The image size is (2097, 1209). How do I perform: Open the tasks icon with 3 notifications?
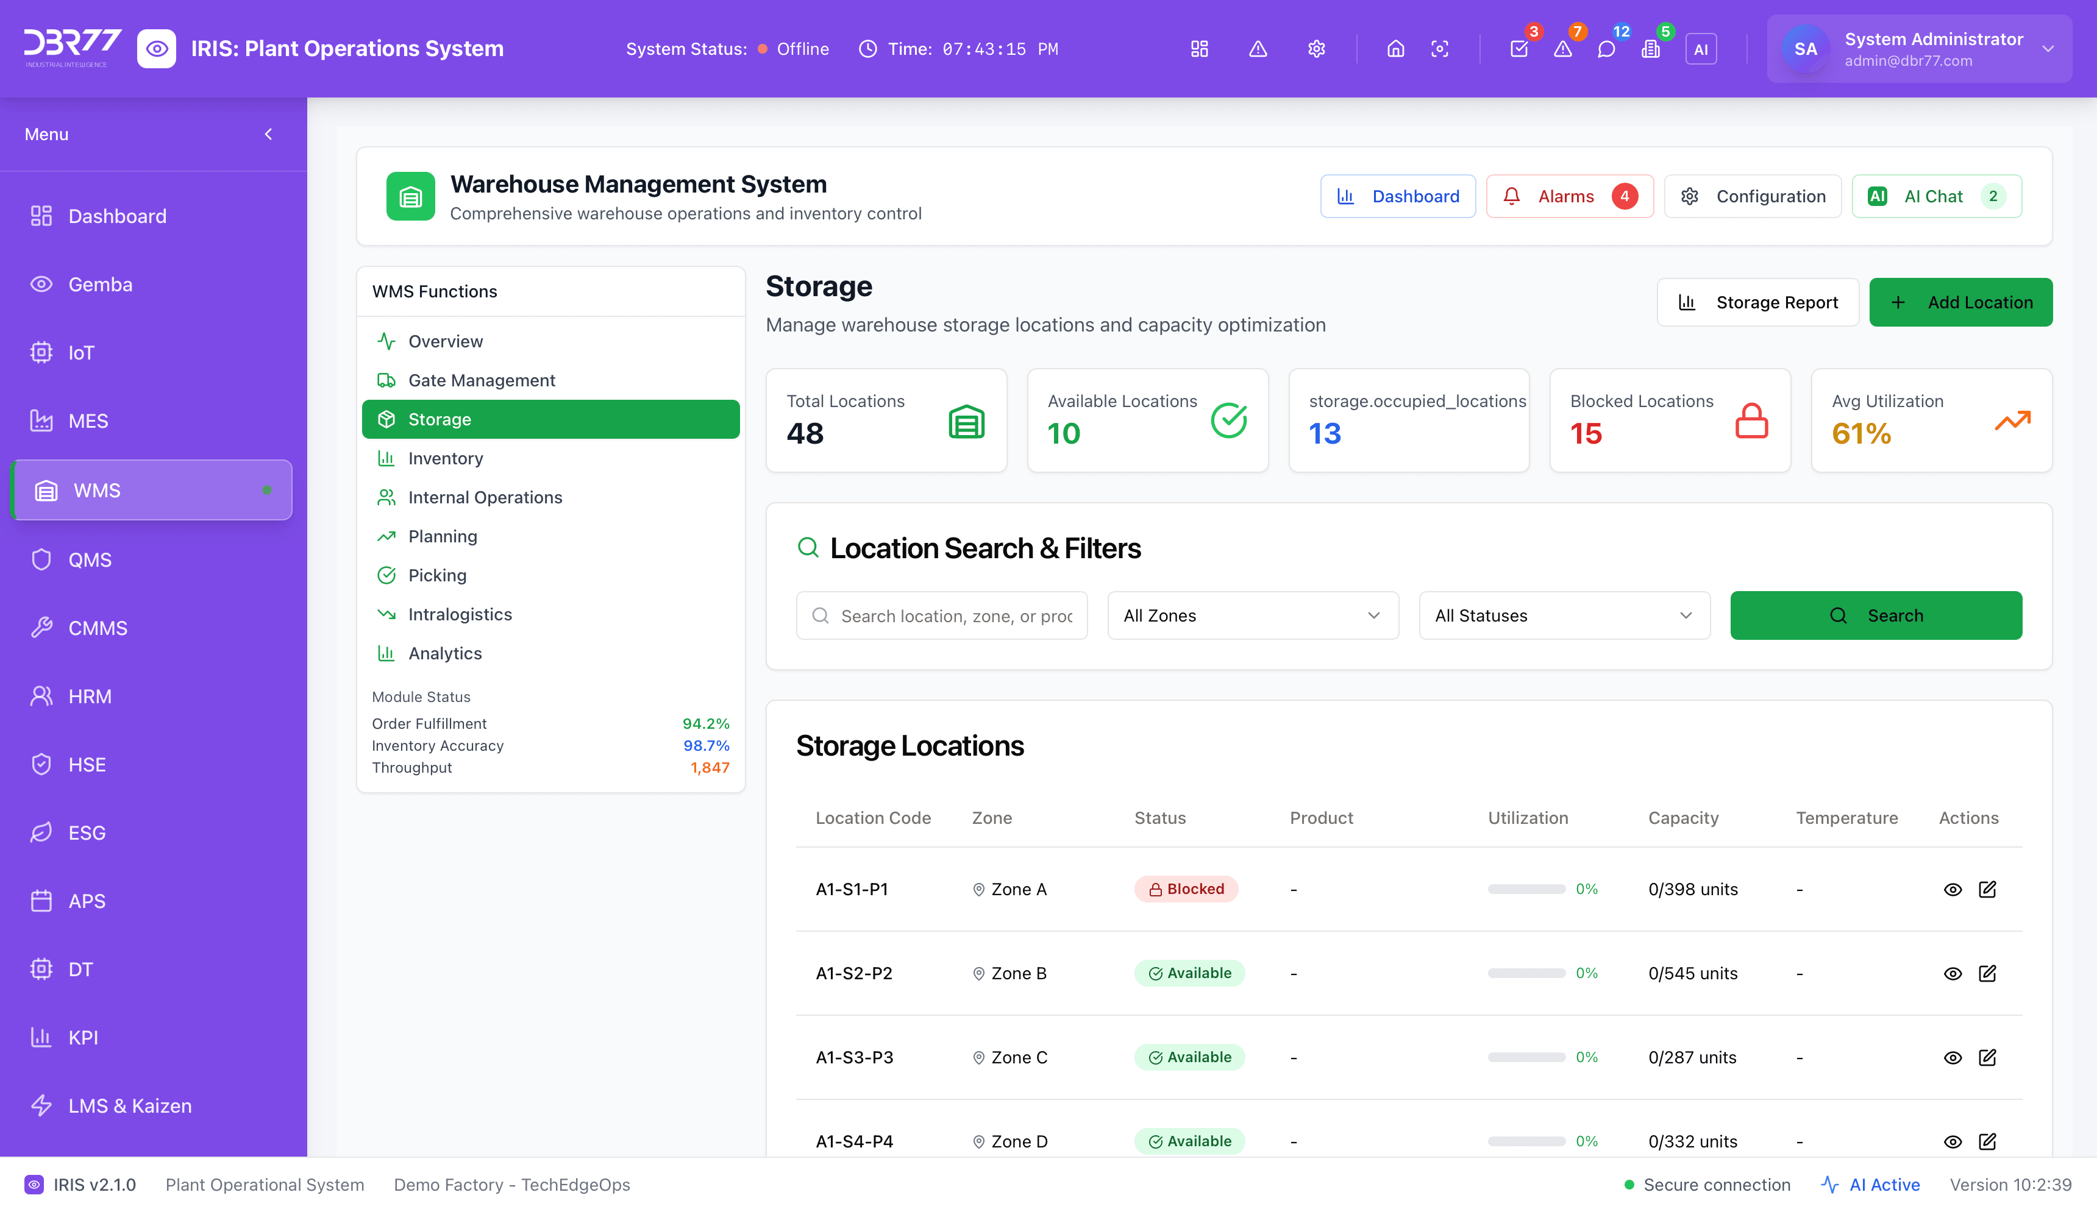pyautogui.click(x=1519, y=49)
